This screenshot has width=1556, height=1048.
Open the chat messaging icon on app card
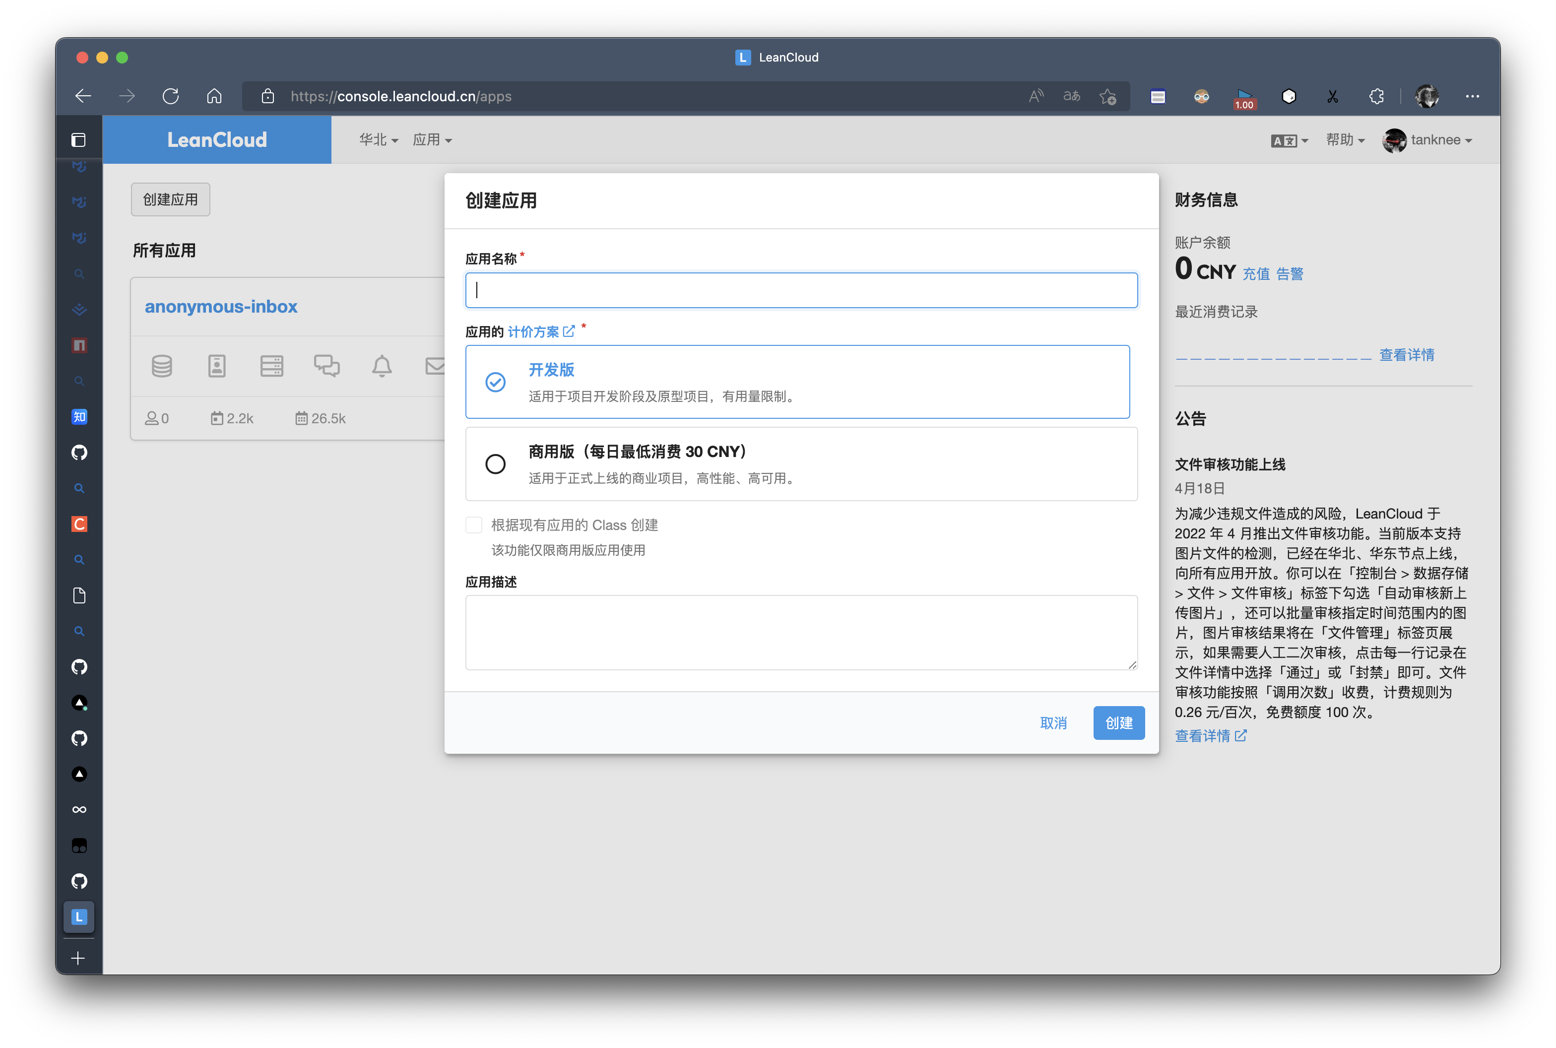(327, 366)
